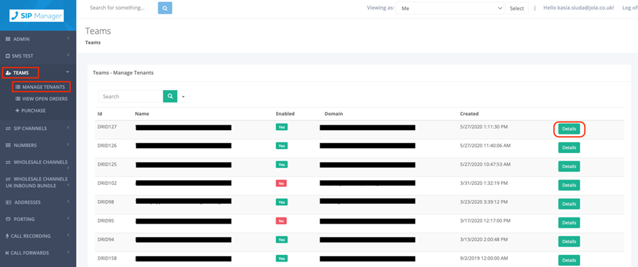Click the green tenant search magnifier button
This screenshot has width=638, height=267.
170,96
